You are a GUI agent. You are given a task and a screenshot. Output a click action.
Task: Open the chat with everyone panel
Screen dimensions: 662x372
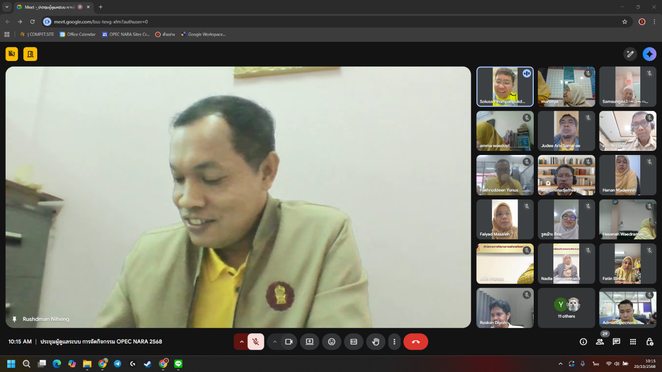[616, 342]
